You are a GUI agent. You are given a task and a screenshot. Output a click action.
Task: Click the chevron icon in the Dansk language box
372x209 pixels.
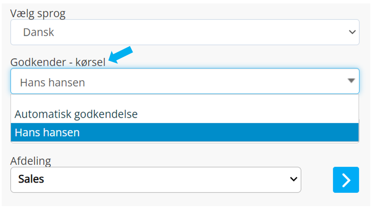[x=352, y=32]
